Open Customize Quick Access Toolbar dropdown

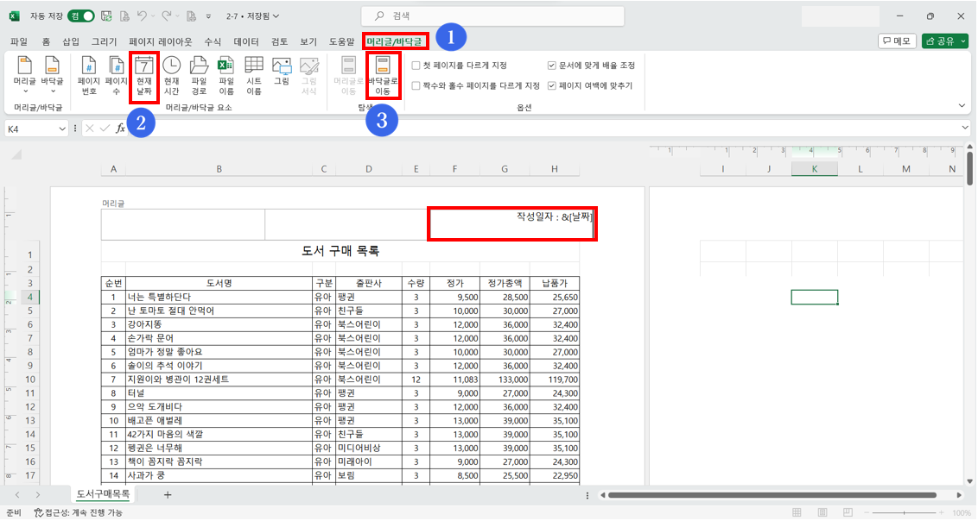pos(209,16)
